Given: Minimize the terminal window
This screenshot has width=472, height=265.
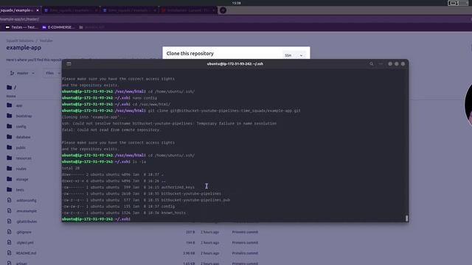Looking at the screenshot, I should [x=390, y=64].
